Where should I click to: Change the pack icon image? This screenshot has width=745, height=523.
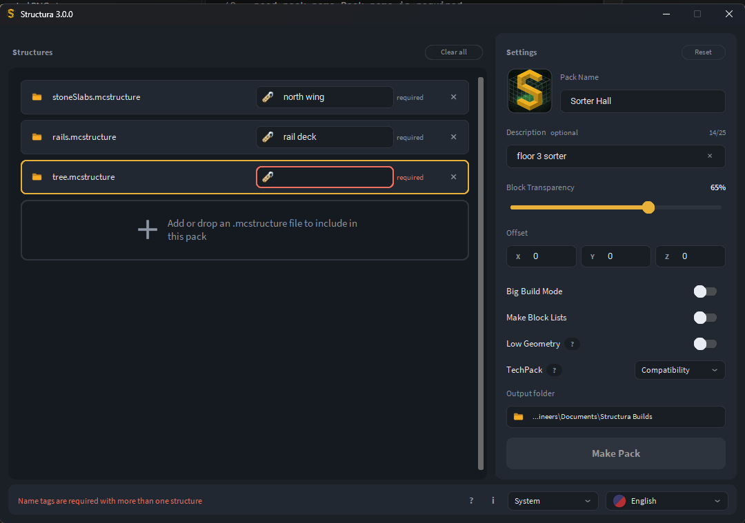530,91
